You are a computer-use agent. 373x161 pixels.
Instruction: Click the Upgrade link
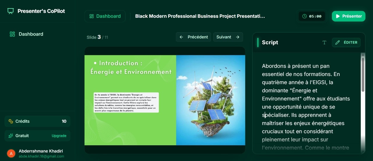tap(59, 136)
